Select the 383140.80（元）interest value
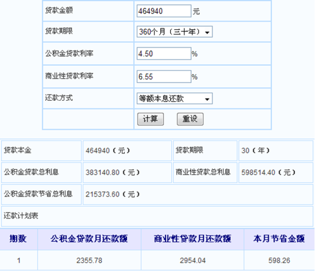 (113, 172)
